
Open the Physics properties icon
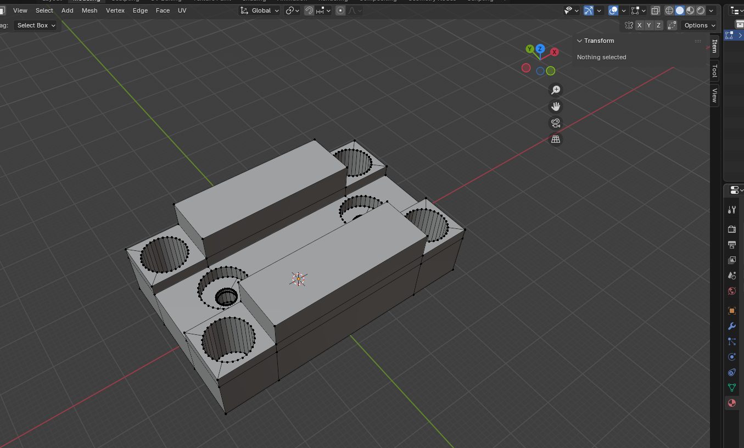click(x=731, y=357)
